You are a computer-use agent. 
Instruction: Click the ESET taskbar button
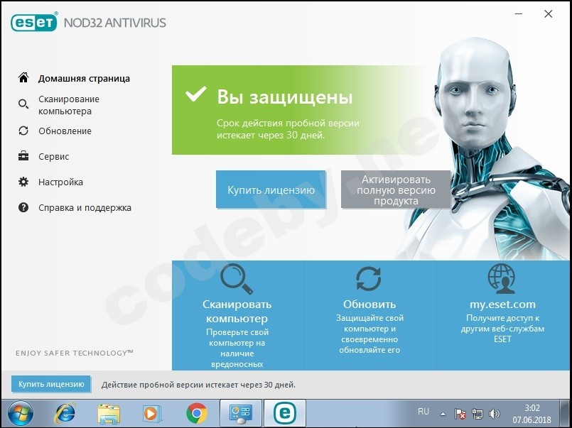pyautogui.click(x=285, y=413)
